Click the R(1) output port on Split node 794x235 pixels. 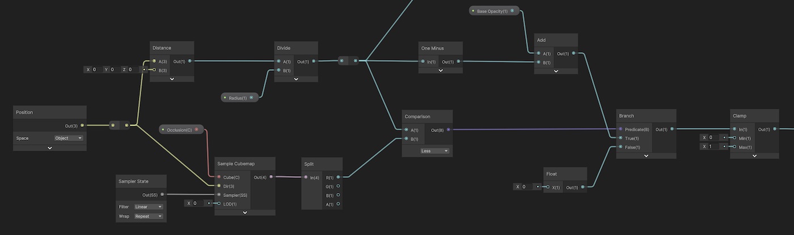click(338, 177)
